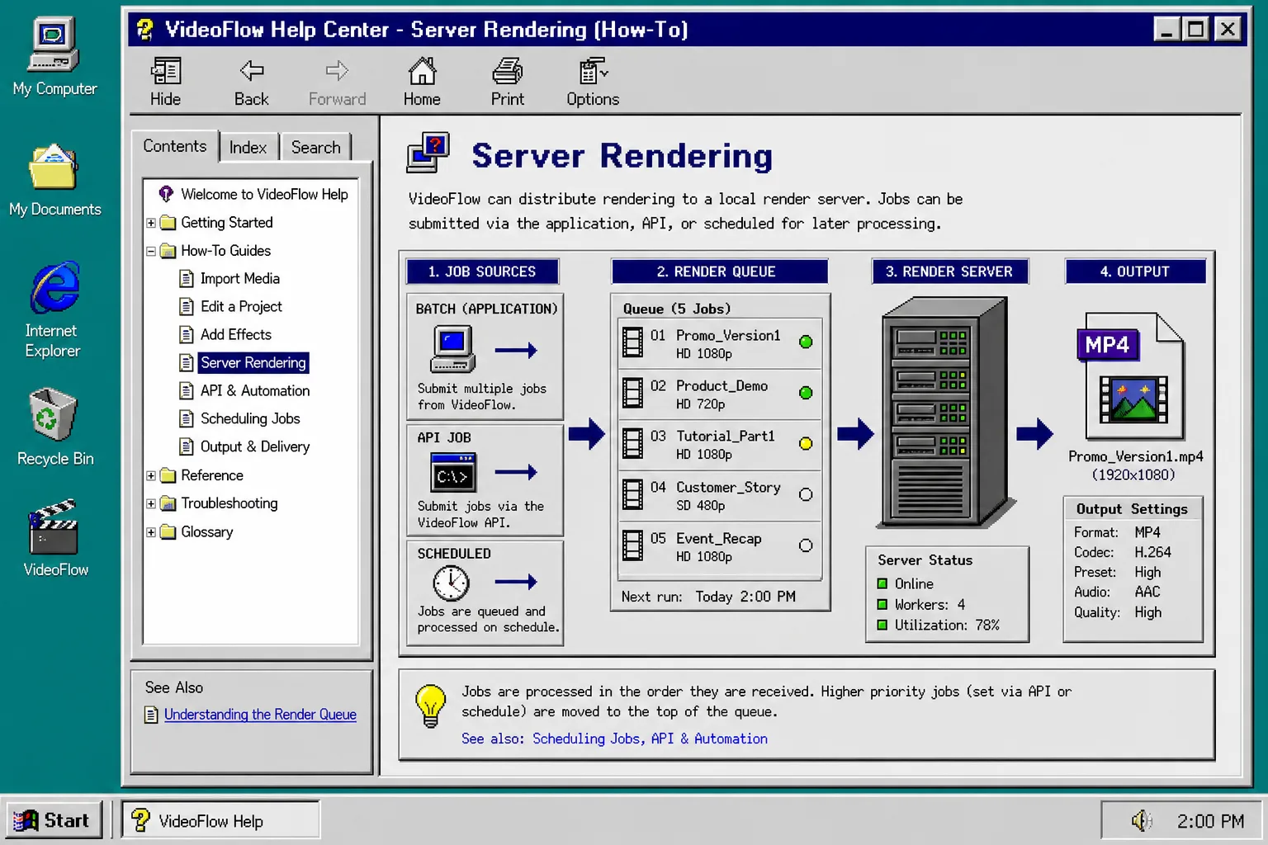Click the film strip icon for Event_Recap
This screenshot has width=1268, height=845.
633,545
